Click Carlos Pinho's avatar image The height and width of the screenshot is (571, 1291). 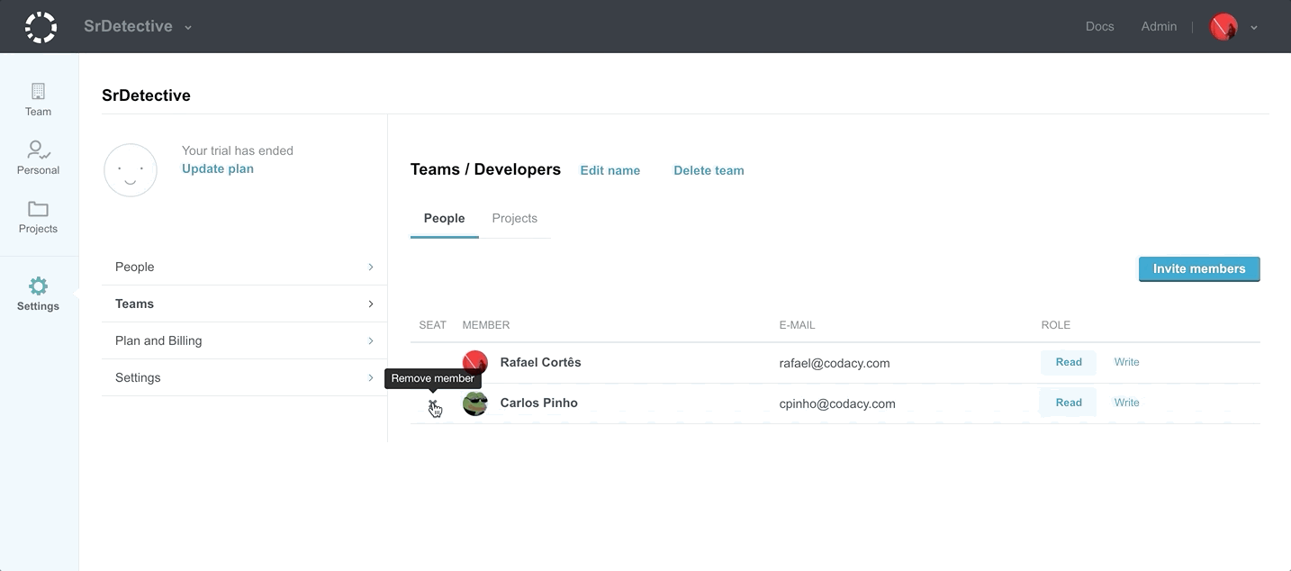[x=474, y=403]
